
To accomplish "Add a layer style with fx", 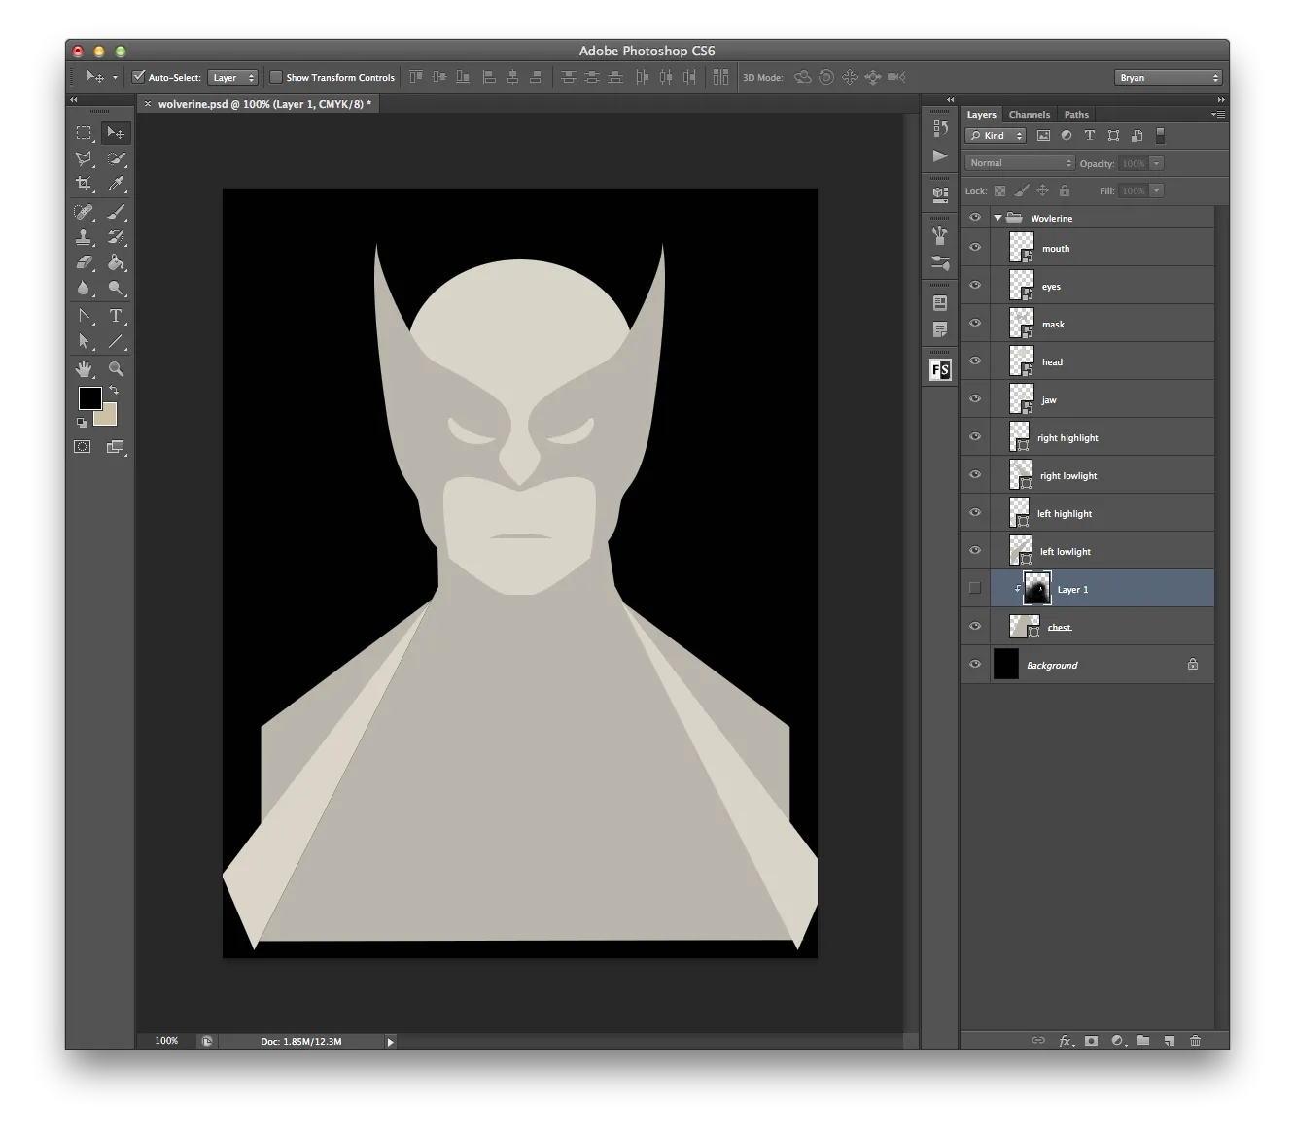I will point(1066,1041).
